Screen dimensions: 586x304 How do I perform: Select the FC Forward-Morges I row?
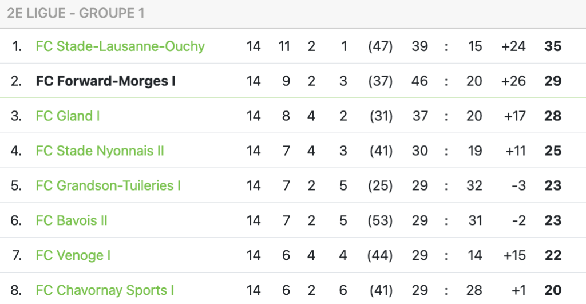(x=293, y=81)
